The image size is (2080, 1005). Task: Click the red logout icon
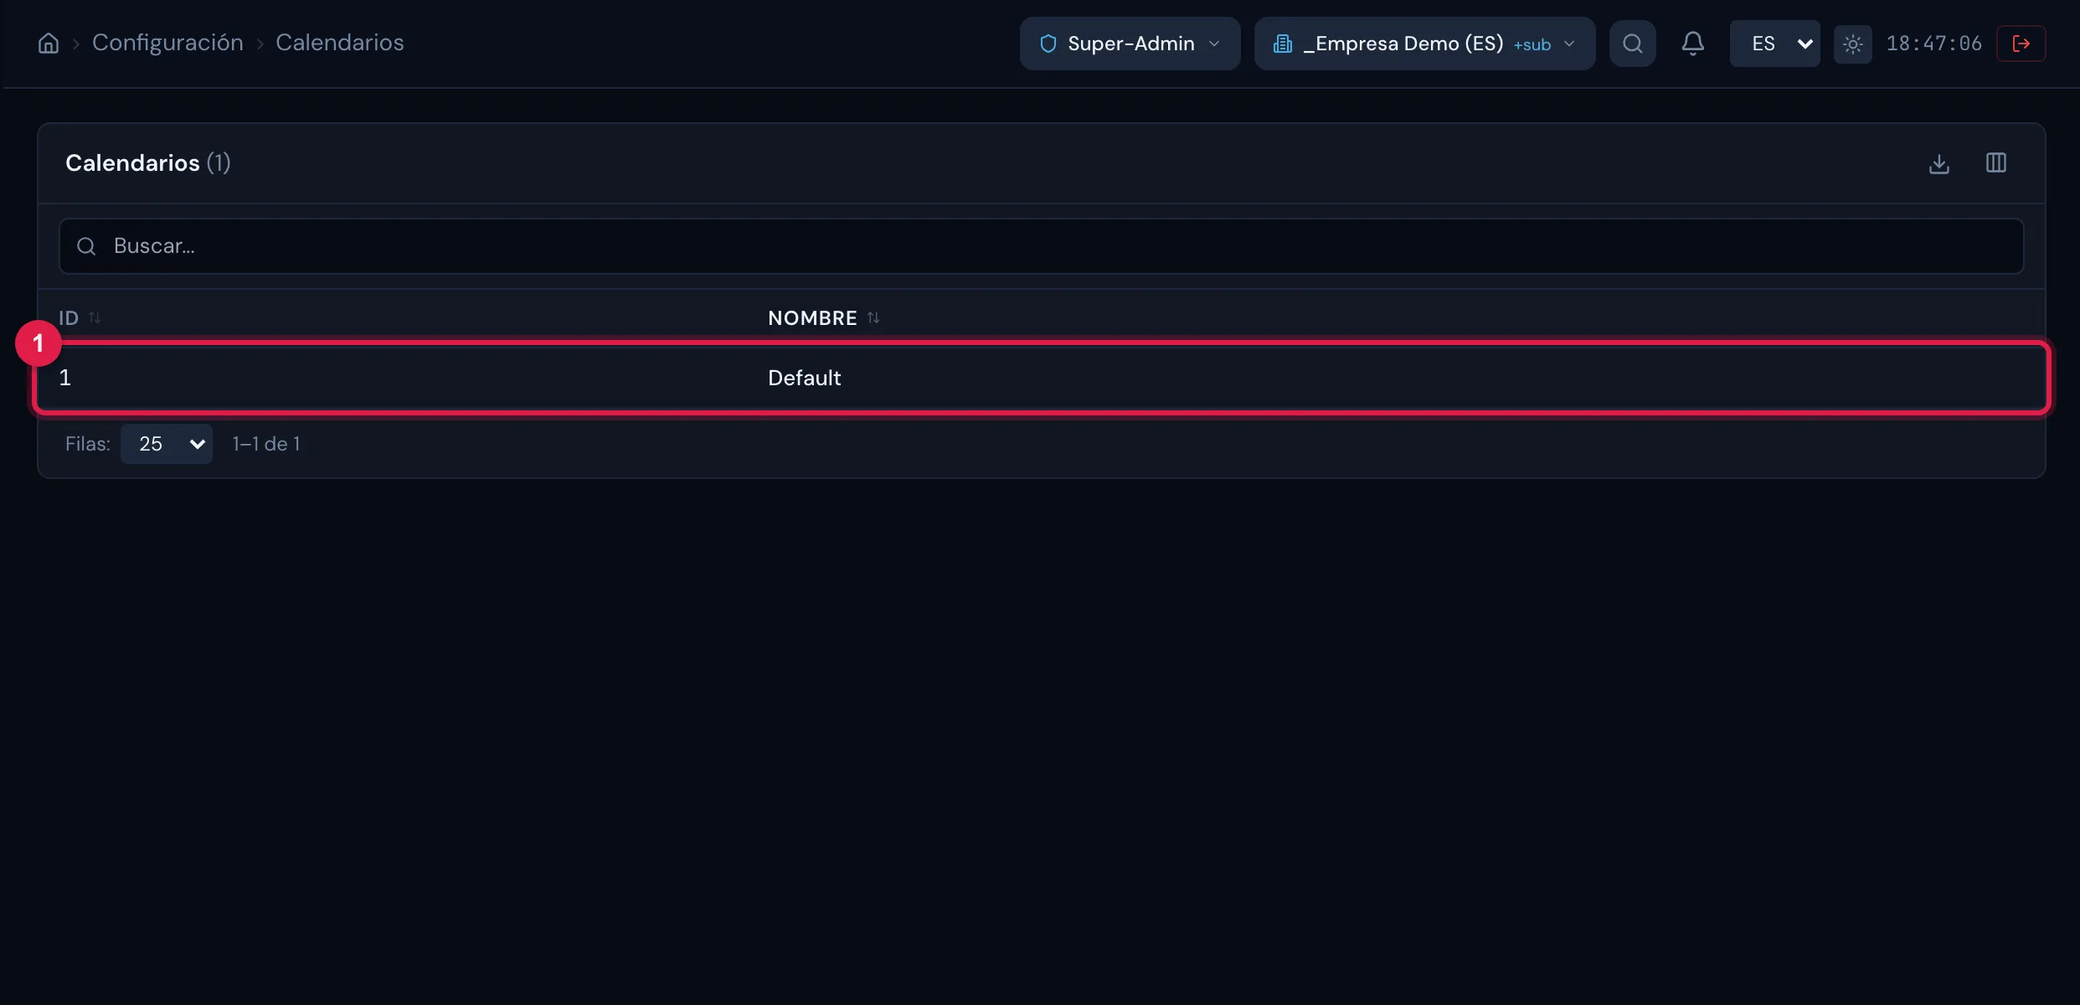pyautogui.click(x=2021, y=44)
